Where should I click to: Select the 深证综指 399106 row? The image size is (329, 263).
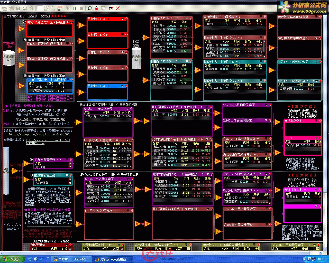point(50,87)
